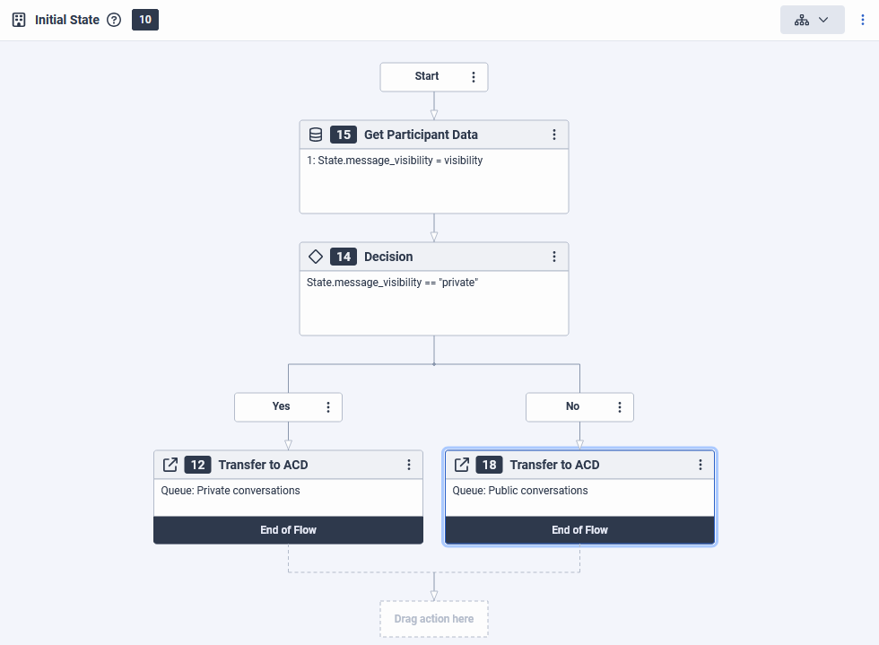Open the Initial State help icon
The image size is (879, 645).
[x=114, y=20]
